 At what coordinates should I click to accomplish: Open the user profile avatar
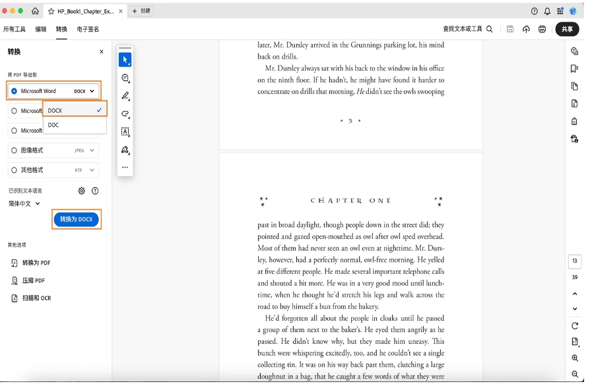tap(573, 11)
